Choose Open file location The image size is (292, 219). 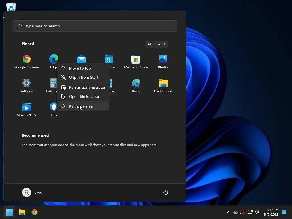click(83, 96)
